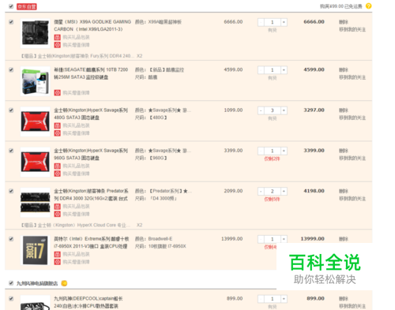The image size is (395, 310).
Task: Delete Kingston Predator DDR4 memory from cart
Action: (344, 192)
